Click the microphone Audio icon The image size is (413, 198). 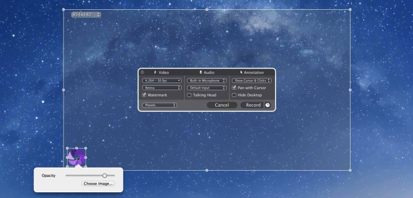point(201,72)
